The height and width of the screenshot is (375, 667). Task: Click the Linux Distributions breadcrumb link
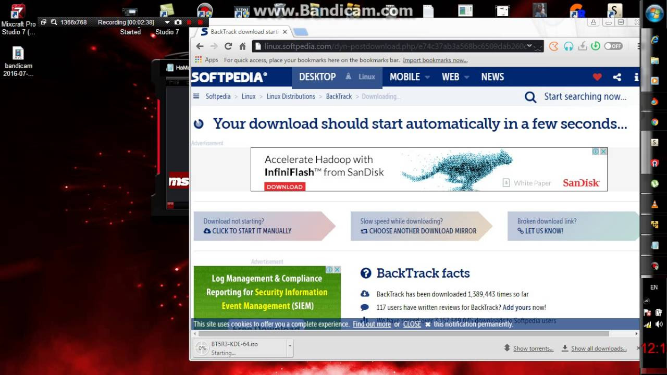coord(291,96)
